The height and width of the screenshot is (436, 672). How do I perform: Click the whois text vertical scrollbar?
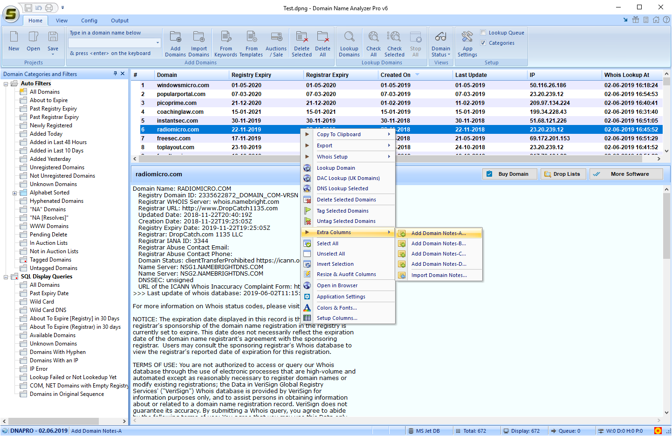(x=666, y=301)
